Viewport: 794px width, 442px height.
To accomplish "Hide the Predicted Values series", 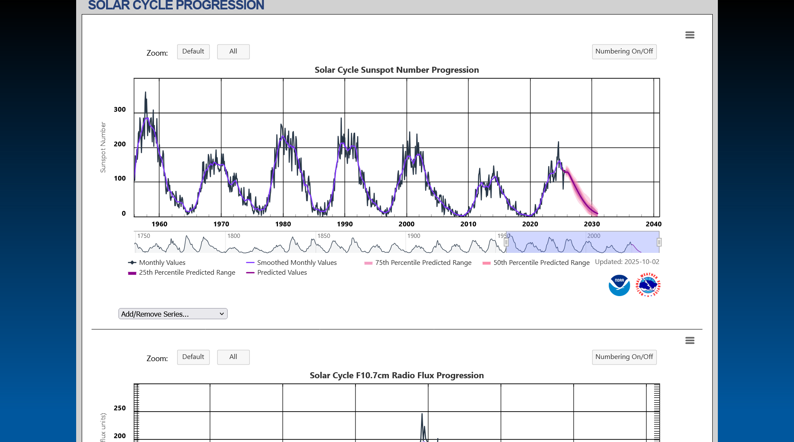I will coord(281,273).
